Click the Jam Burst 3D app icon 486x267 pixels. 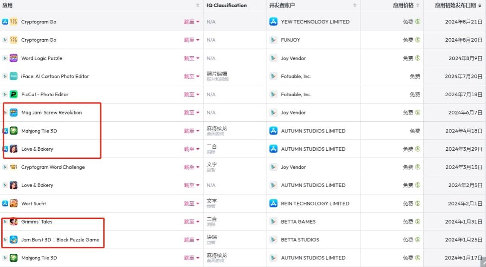[14, 239]
